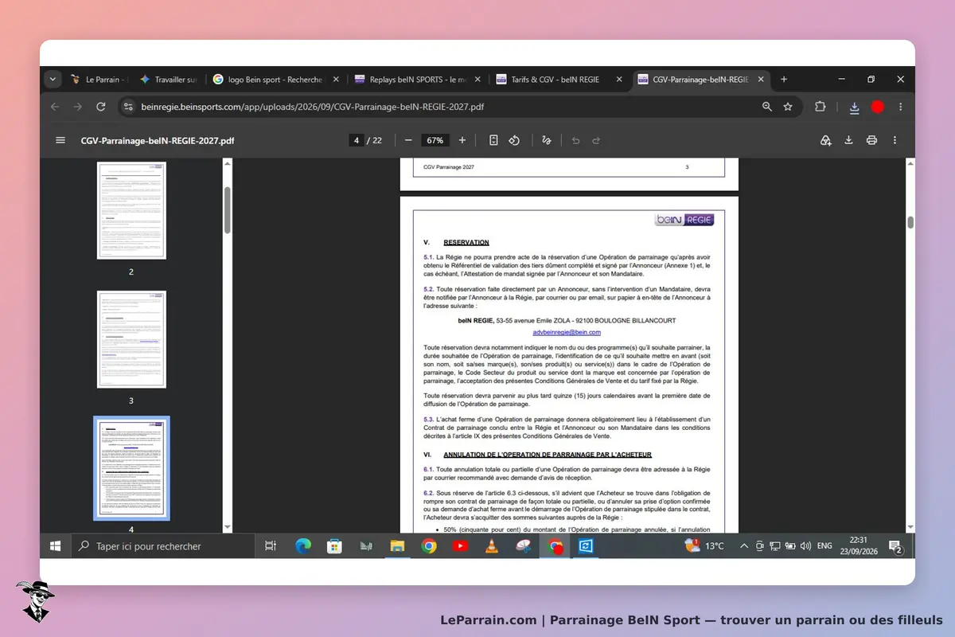Open the notification center icon
Image resolution: width=955 pixels, height=637 pixels.
point(895,546)
